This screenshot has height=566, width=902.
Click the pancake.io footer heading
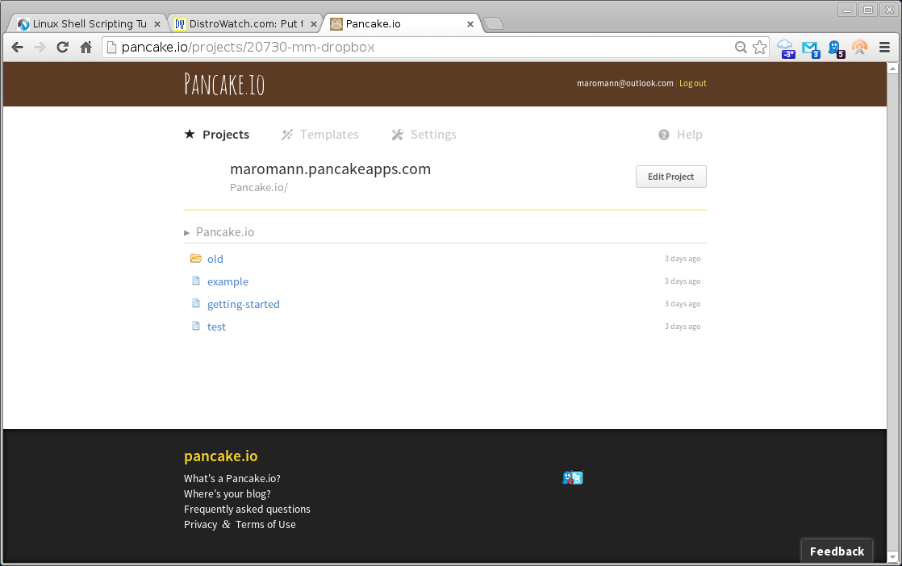tap(221, 456)
